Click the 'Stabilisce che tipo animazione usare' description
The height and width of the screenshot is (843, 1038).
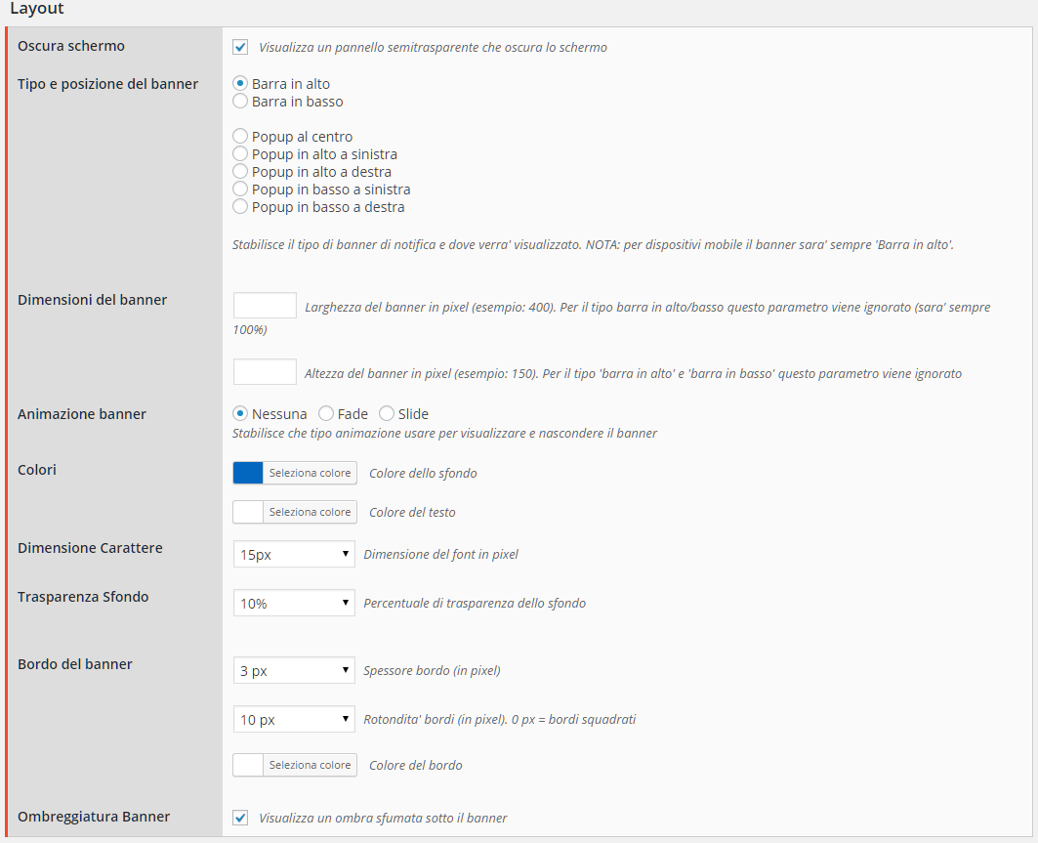tap(445, 433)
